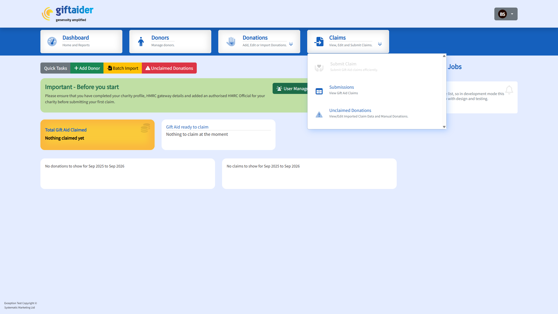Image resolution: width=558 pixels, height=314 pixels.
Task: Click the scroll-up arrow in Claims dropdown
Action: (444, 56)
